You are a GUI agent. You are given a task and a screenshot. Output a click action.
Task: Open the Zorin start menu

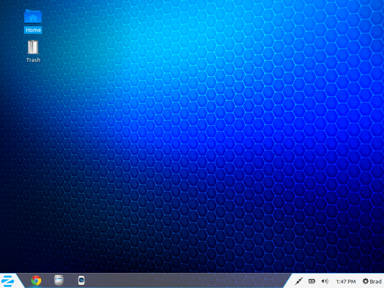pyautogui.click(x=7, y=281)
